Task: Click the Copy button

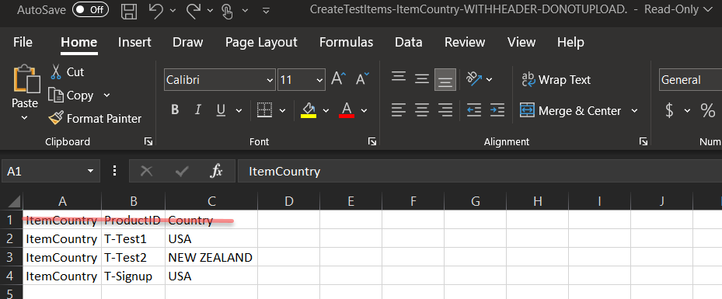Action: coord(71,96)
